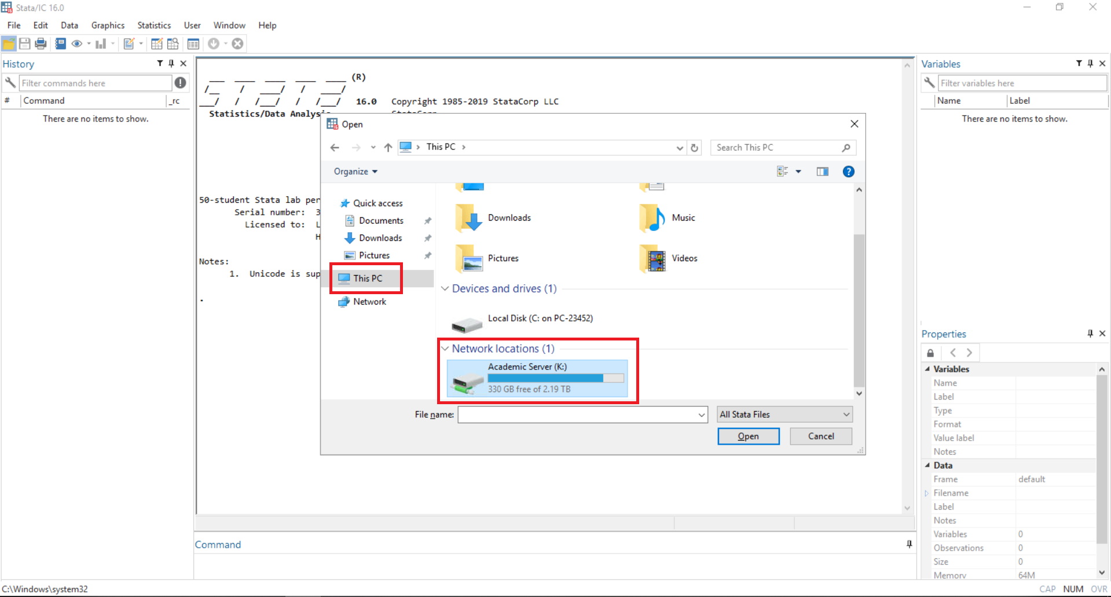Open the Edit menu
Screen dimensions: 1111x597
[41, 25]
